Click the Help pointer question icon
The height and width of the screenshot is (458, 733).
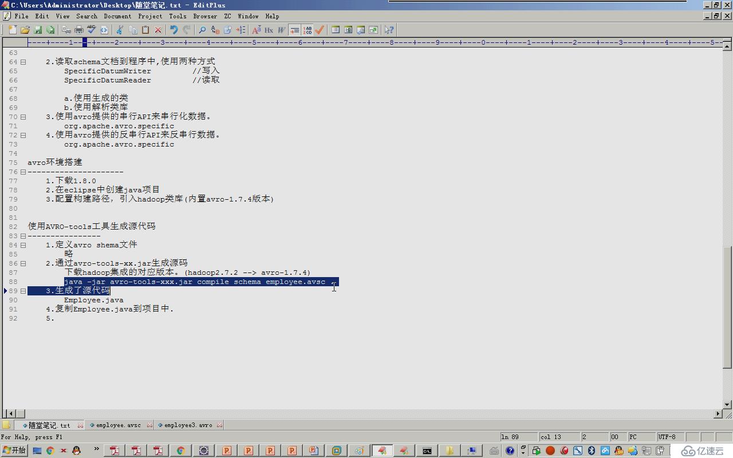click(x=389, y=30)
